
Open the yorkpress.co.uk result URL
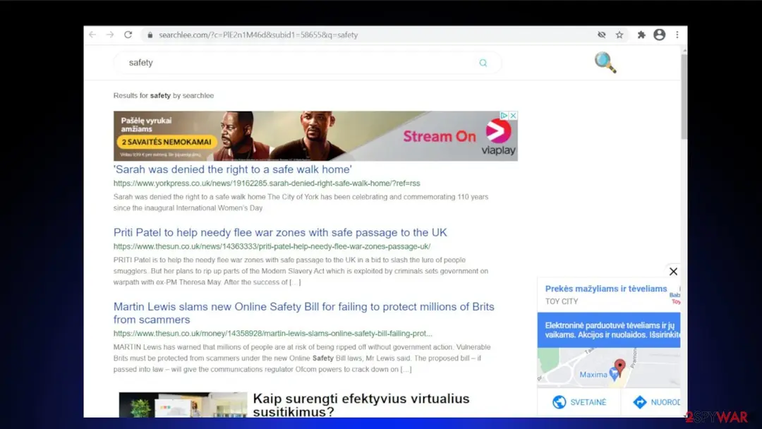tap(266, 183)
